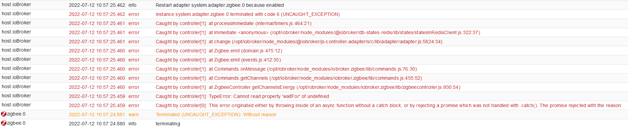Click the Commands.onMessage commands.js:76:30 line
Image resolution: width=628 pixels, height=128 pixels.
[286, 69]
